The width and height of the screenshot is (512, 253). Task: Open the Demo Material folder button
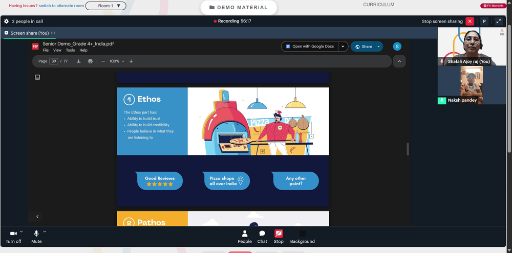[239, 8]
